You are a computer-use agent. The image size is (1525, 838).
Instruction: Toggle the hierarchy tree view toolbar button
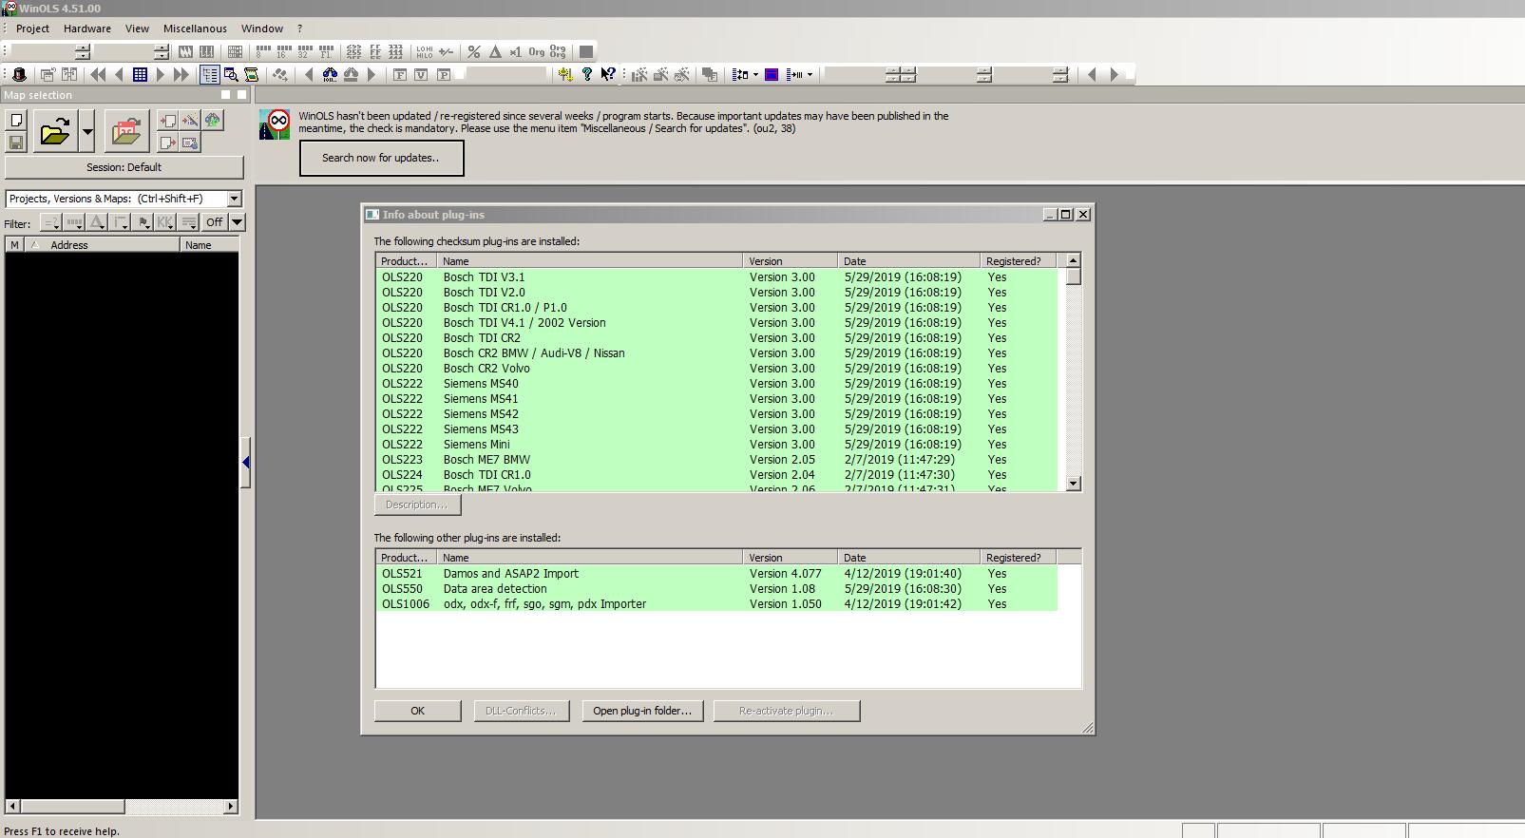click(209, 74)
